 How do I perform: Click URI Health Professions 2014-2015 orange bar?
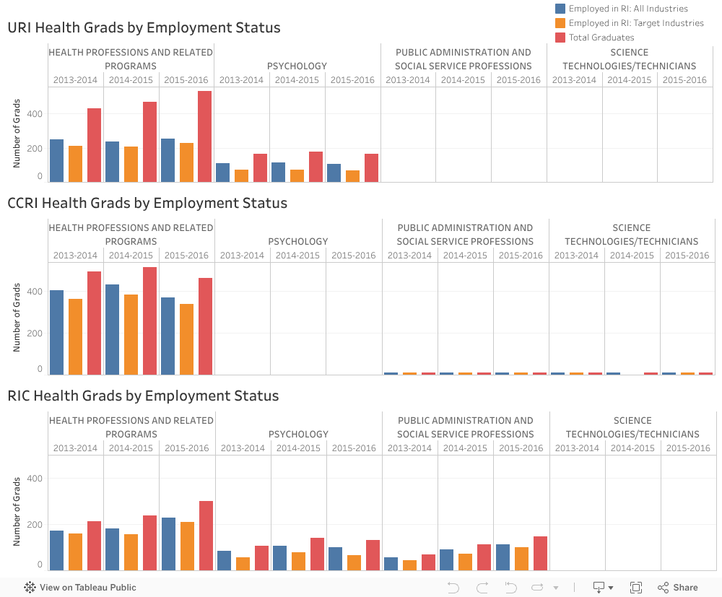pos(131,165)
